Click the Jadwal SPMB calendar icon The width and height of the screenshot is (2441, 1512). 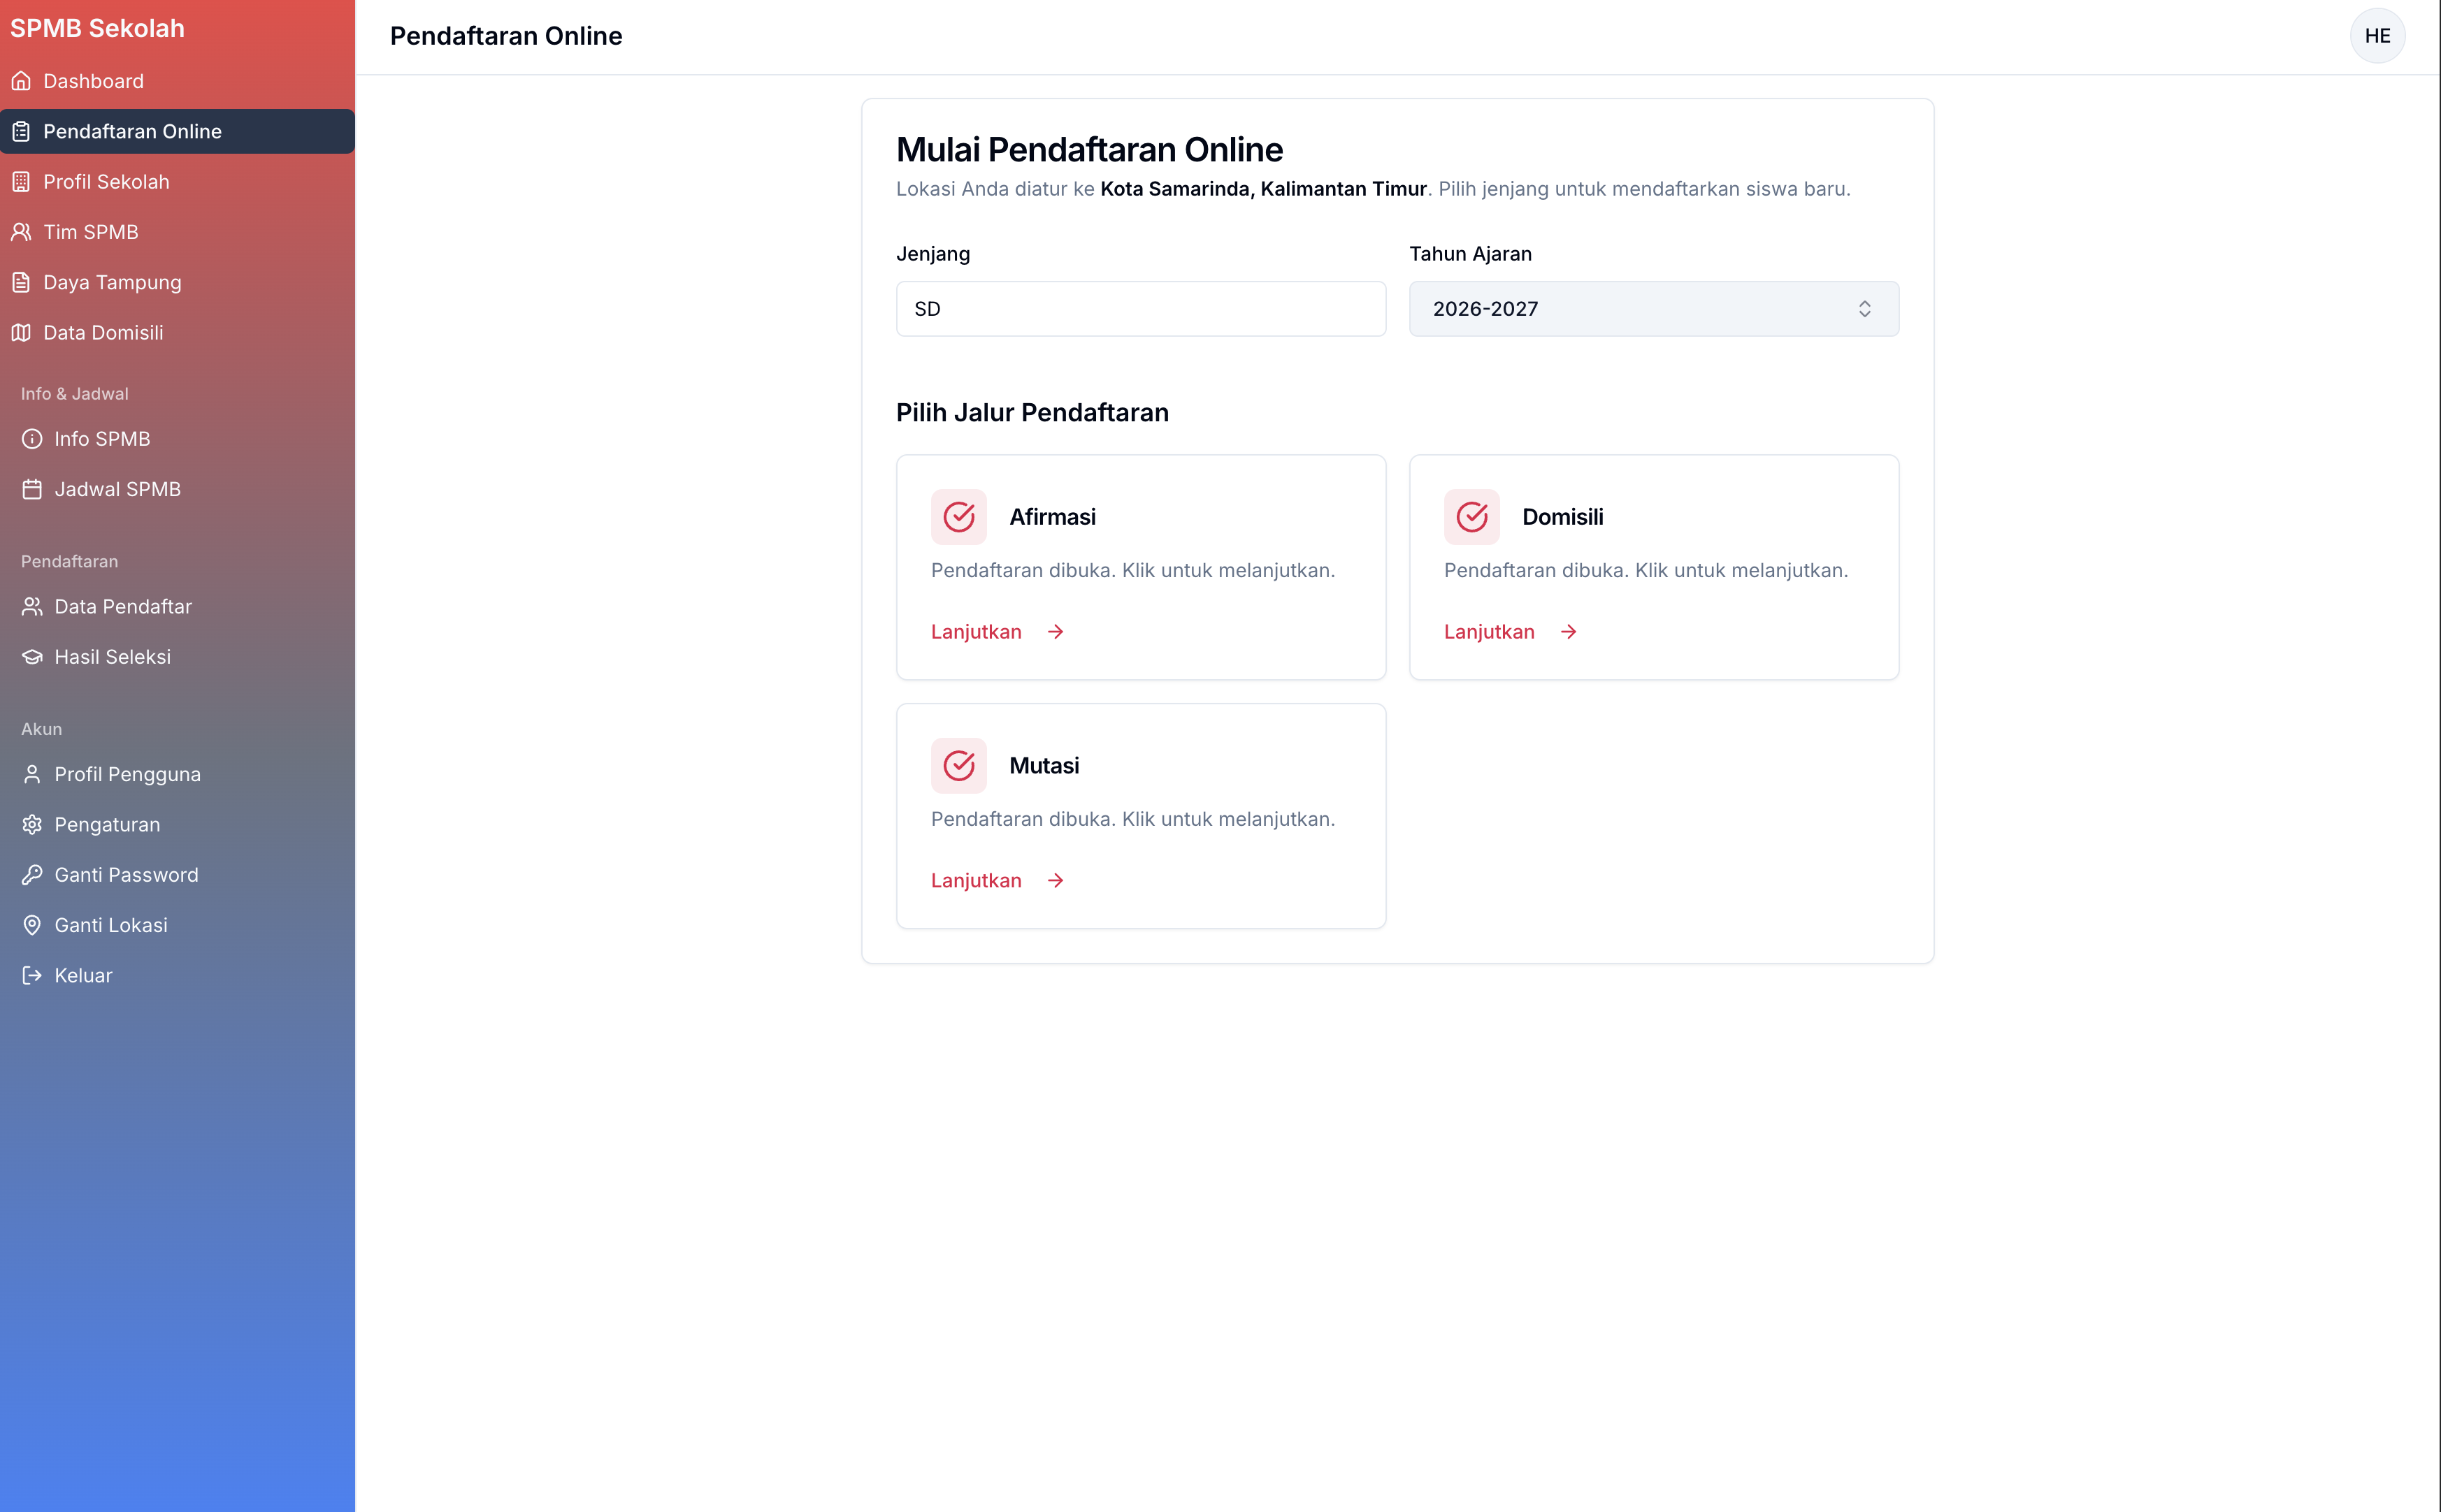coord(32,488)
